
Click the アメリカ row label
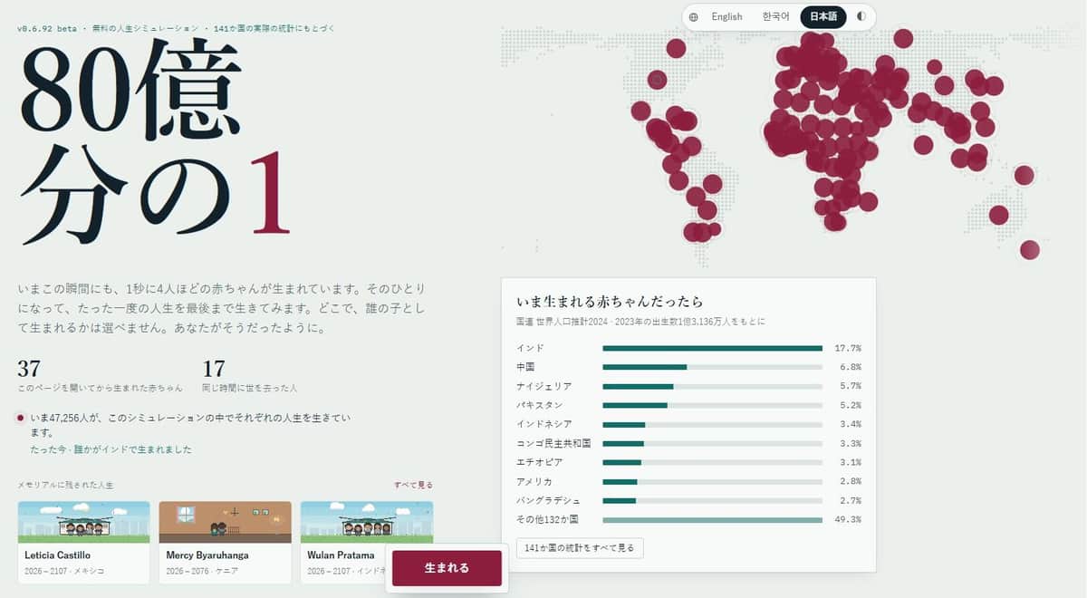[x=534, y=481]
